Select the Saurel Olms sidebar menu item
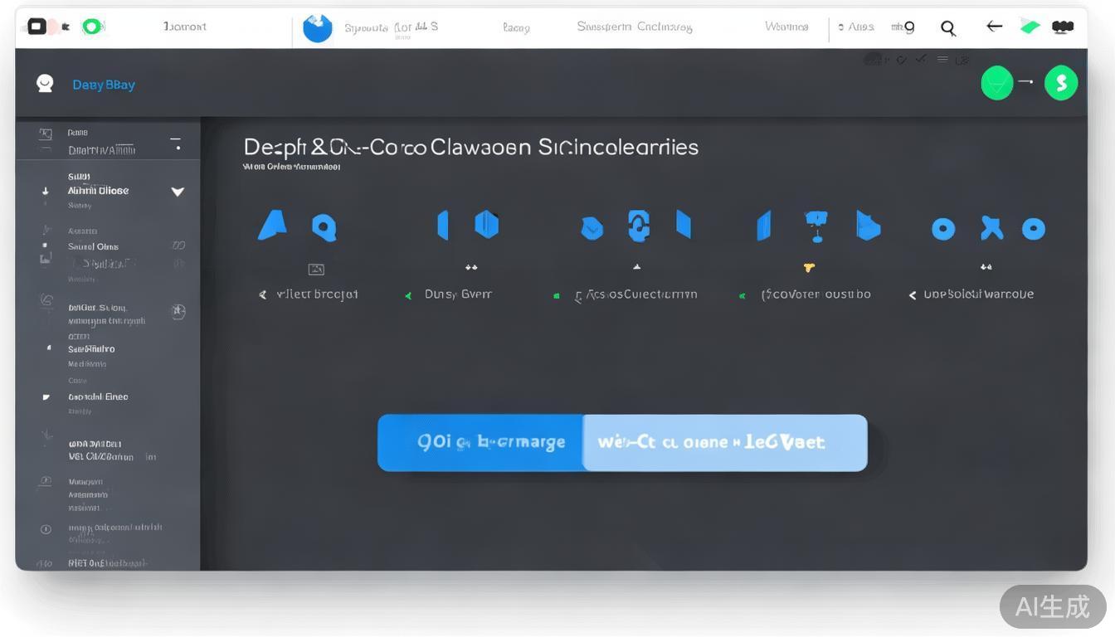The width and height of the screenshot is (1115, 637). [94, 246]
